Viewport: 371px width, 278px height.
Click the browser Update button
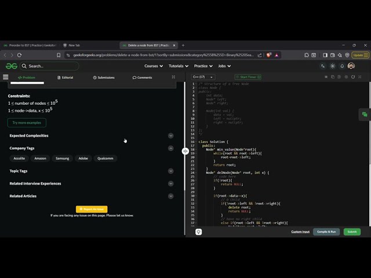click(x=361, y=55)
